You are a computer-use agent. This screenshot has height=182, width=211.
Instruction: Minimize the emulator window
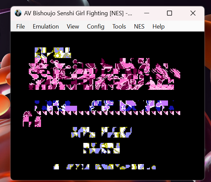click(147, 13)
